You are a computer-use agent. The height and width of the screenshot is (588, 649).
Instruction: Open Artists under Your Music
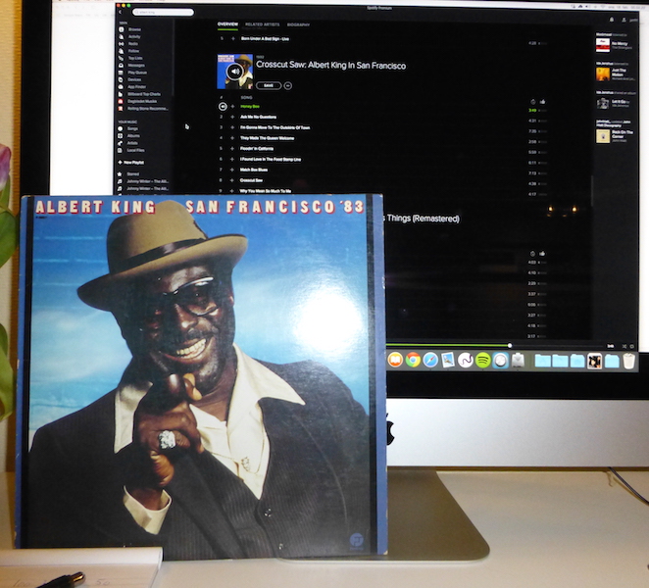tap(132, 143)
